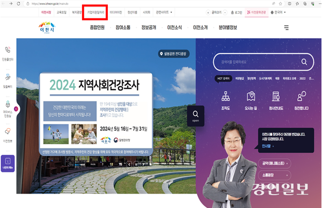Click the 칭찬합니다 praise icon
The width and height of the screenshot is (324, 208).
[x=302, y=100]
